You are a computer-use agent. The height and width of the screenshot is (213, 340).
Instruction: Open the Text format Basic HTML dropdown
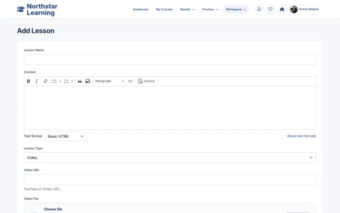66,136
